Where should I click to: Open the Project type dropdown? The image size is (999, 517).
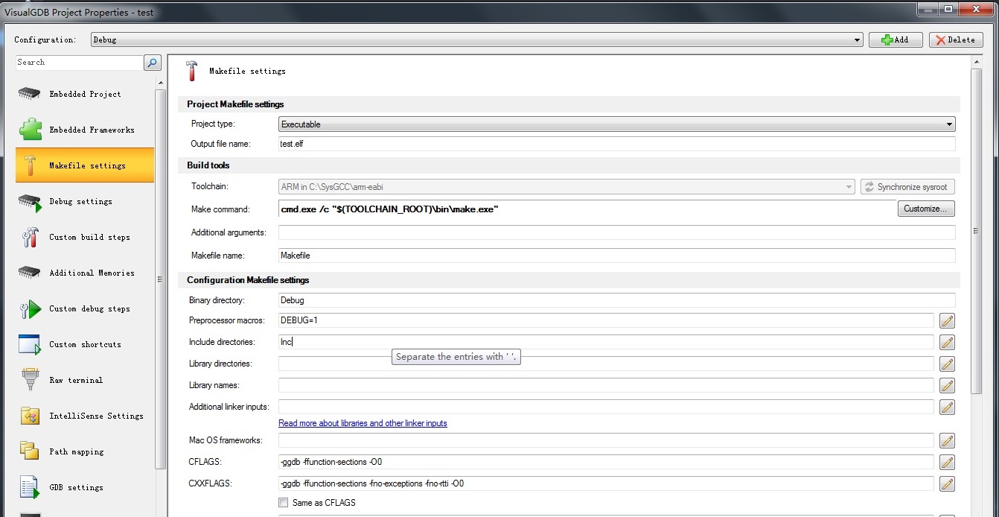click(617, 124)
